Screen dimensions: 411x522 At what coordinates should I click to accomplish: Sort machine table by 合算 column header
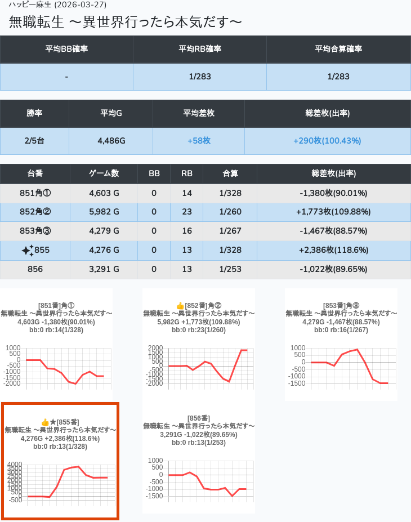(x=230, y=173)
